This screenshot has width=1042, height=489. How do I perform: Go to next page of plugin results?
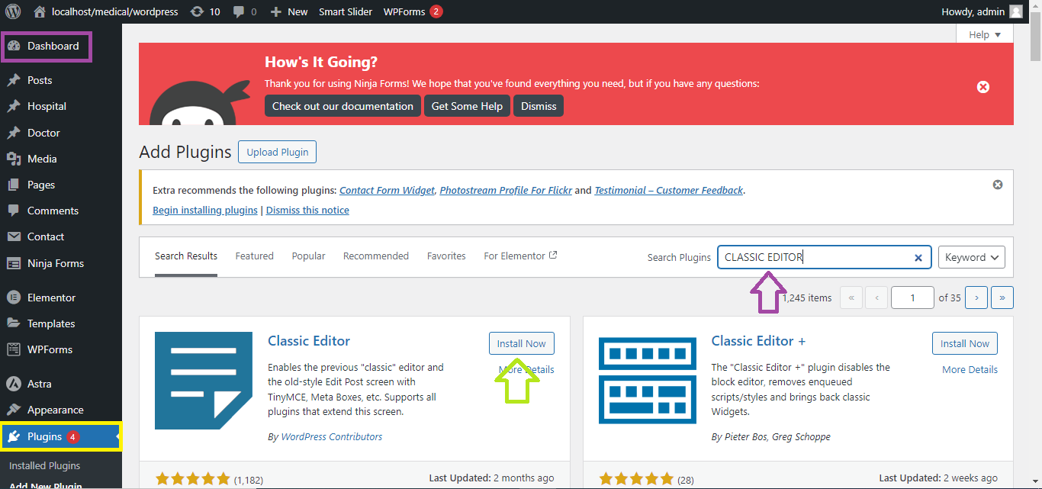pos(976,298)
